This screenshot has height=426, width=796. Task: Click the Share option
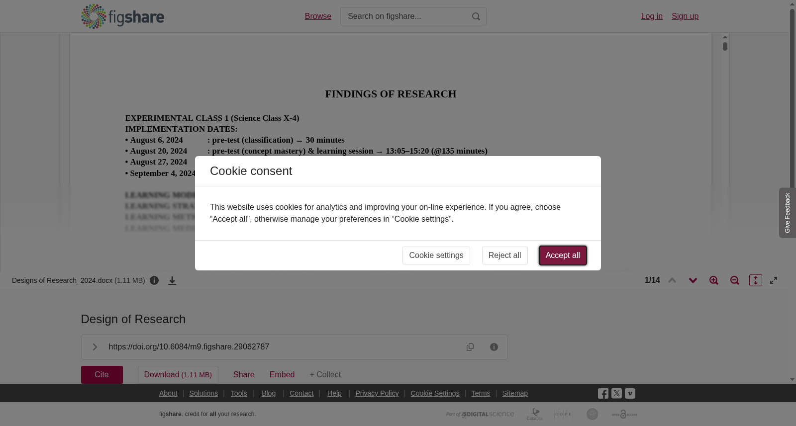click(x=244, y=375)
